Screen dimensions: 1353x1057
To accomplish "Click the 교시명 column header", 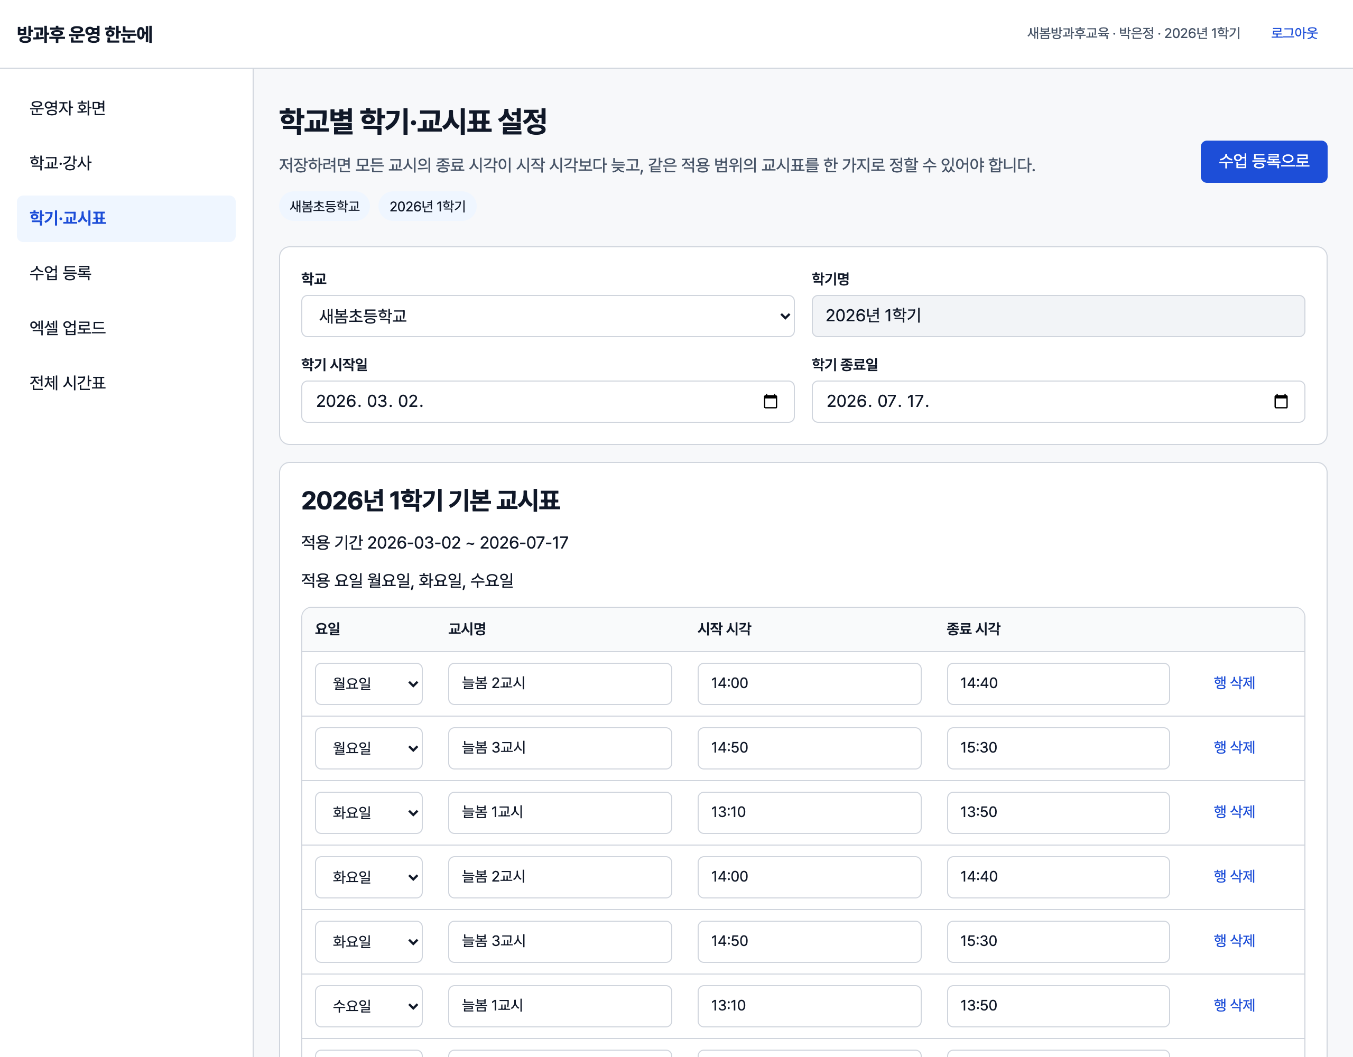I will 467,629.
